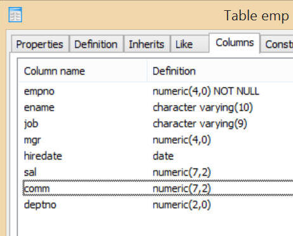
Task: Select the Inherits tab
Action: pos(147,44)
